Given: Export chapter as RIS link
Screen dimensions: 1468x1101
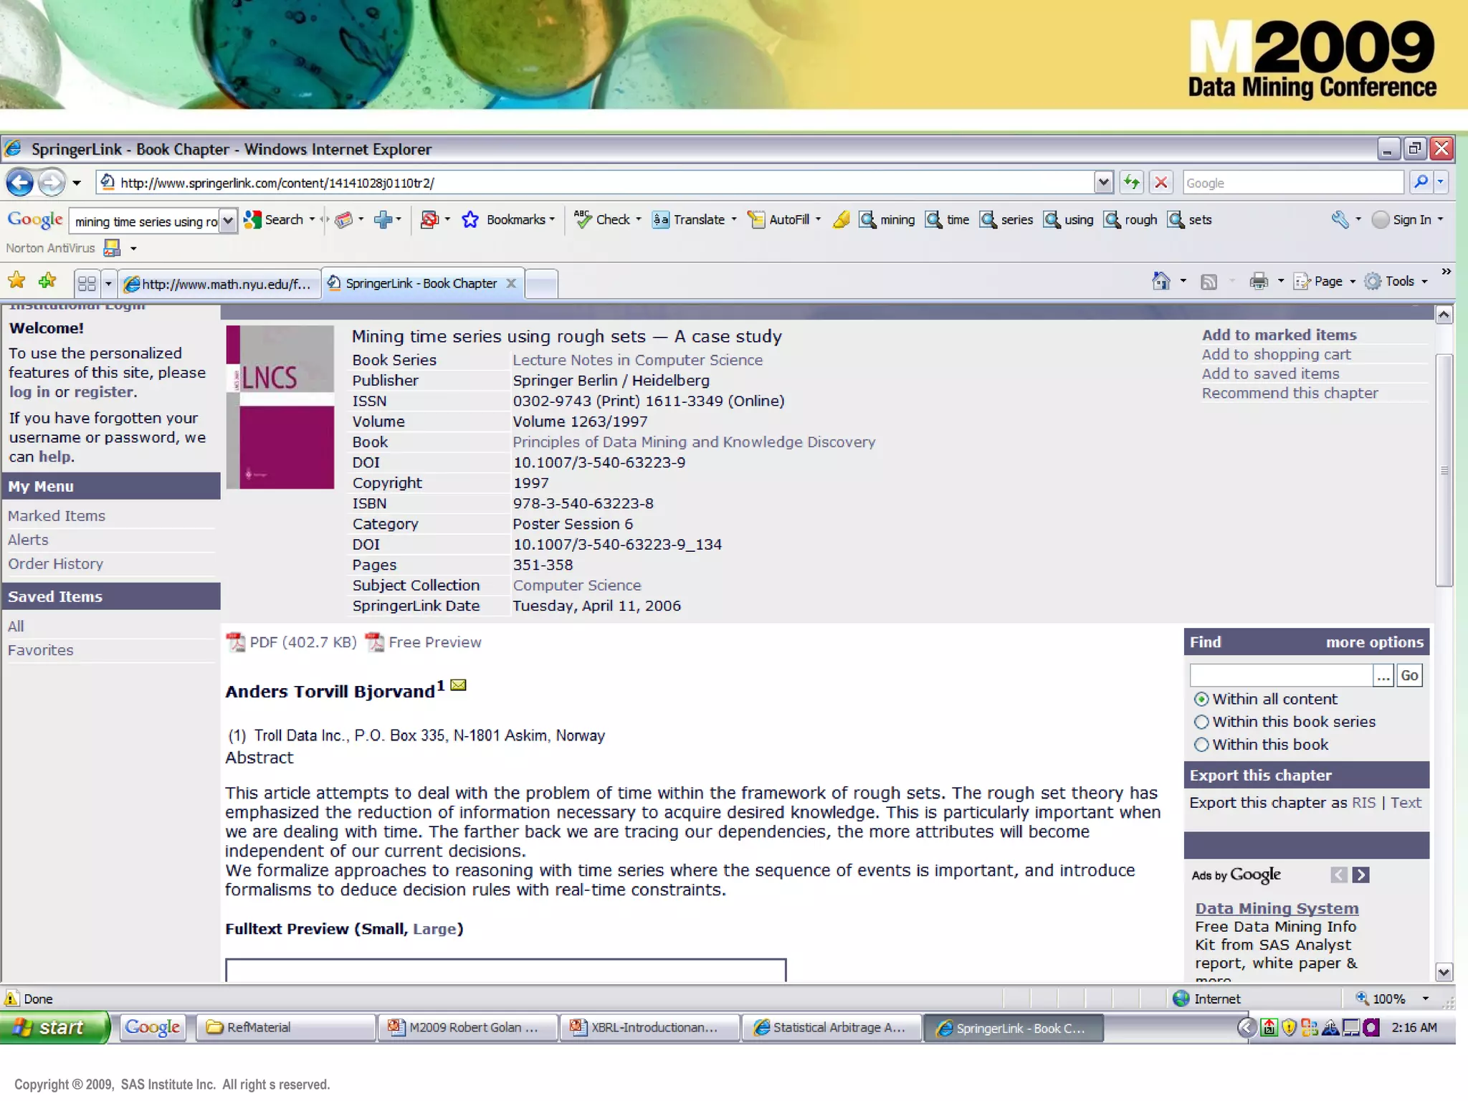Looking at the screenshot, I should (1363, 803).
